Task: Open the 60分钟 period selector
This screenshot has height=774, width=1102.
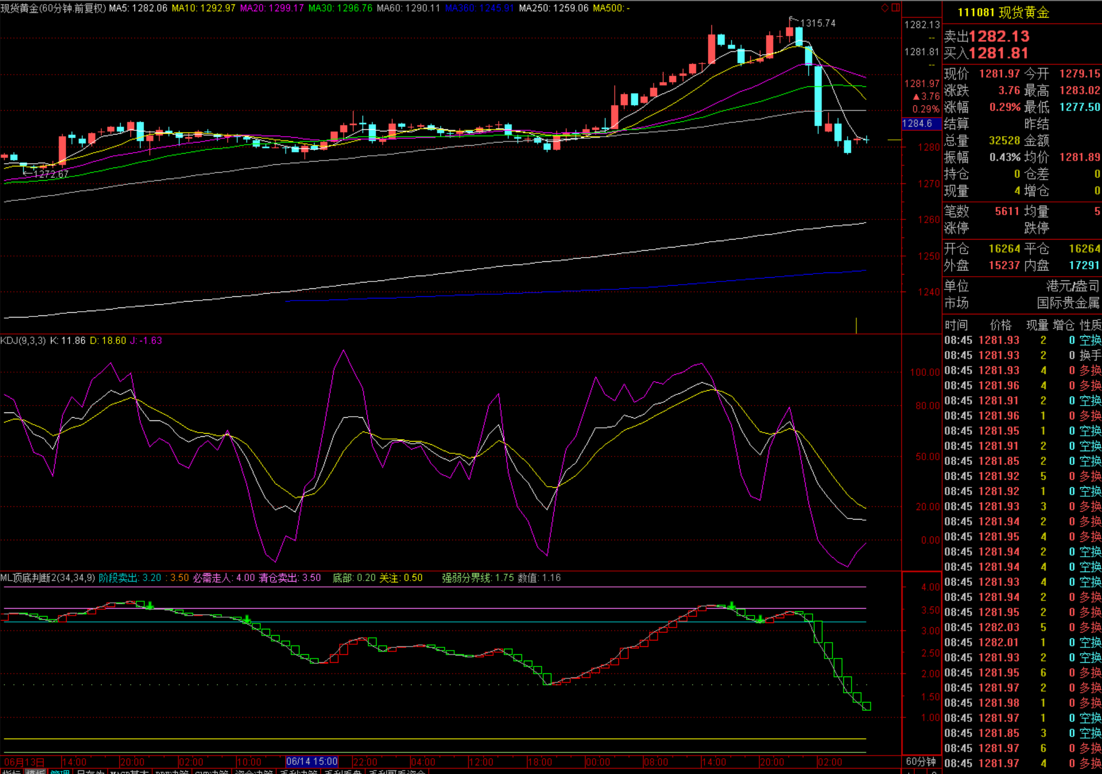Action: (920, 762)
